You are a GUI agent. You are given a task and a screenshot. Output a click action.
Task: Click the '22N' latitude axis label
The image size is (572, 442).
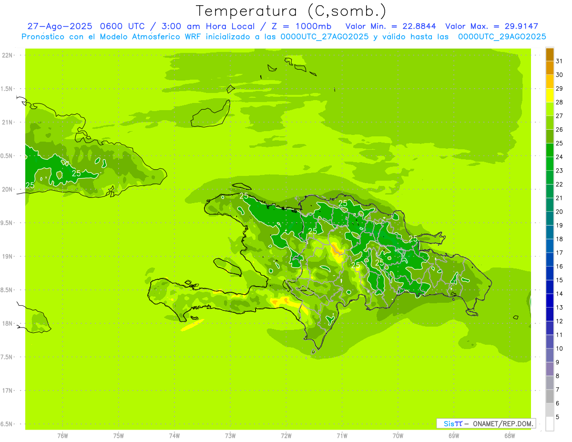8,55
